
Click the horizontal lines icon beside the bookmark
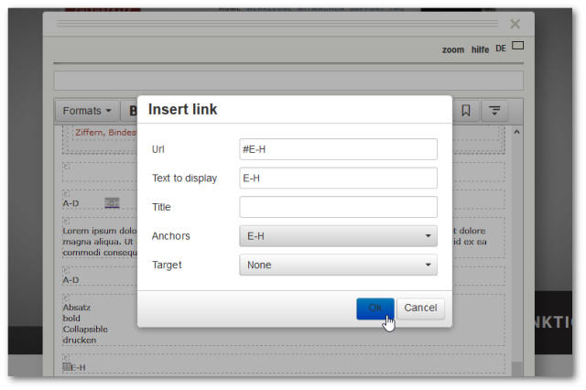pos(494,111)
